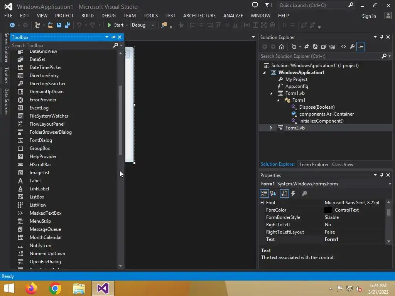395x296 pixels.
Task: Collapse the WindowsApplication1 project node
Action: pyautogui.click(x=264, y=72)
